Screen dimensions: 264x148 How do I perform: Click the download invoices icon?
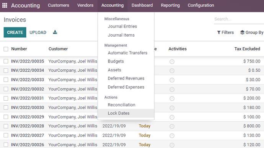pyautogui.click(x=55, y=32)
